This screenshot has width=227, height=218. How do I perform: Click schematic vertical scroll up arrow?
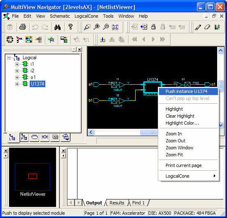220,51
